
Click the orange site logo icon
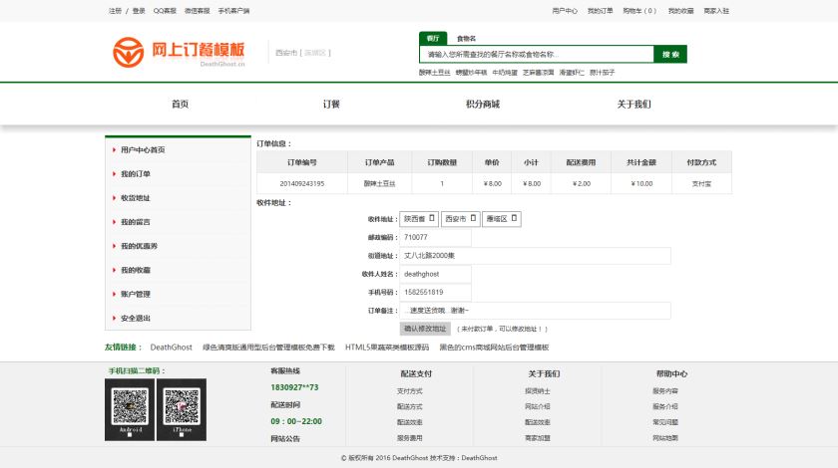click(x=129, y=53)
